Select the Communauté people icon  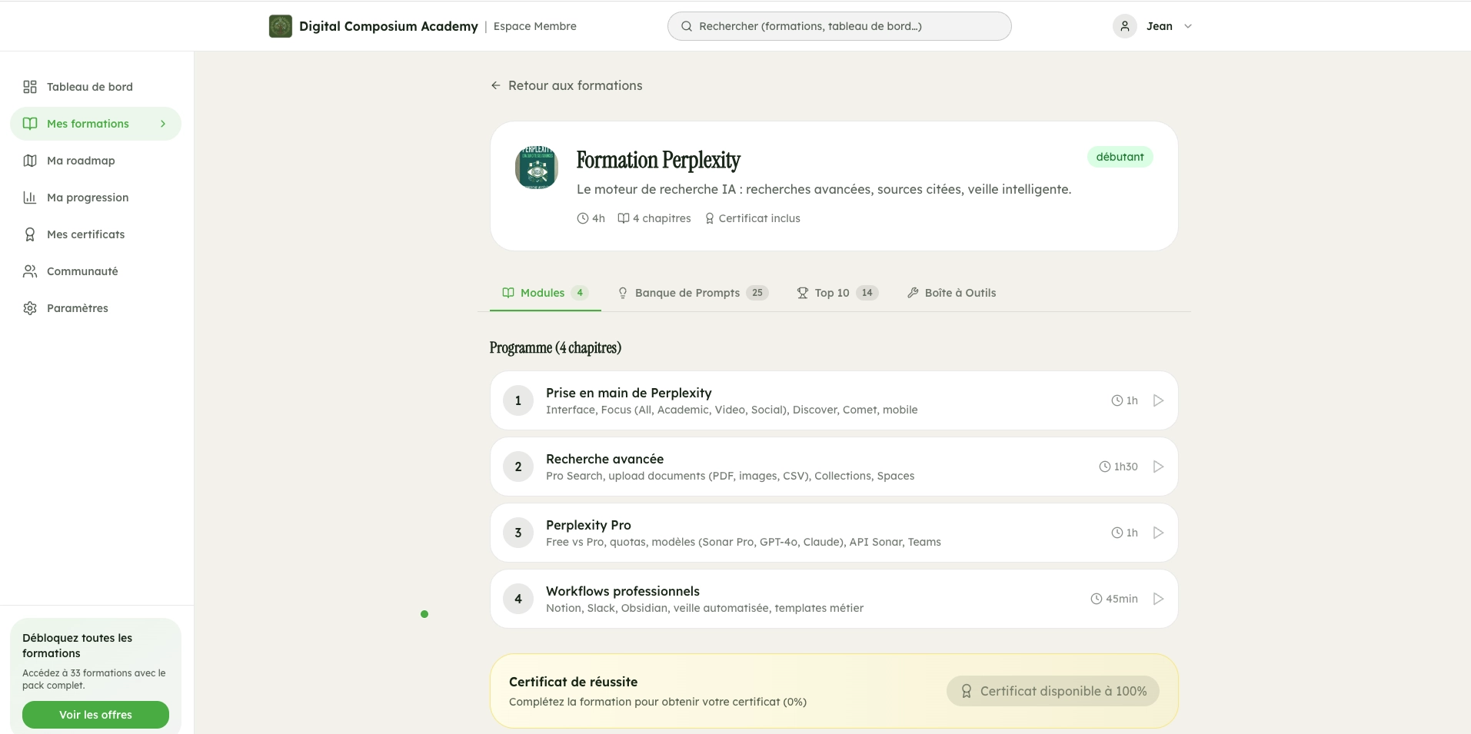pyautogui.click(x=29, y=271)
